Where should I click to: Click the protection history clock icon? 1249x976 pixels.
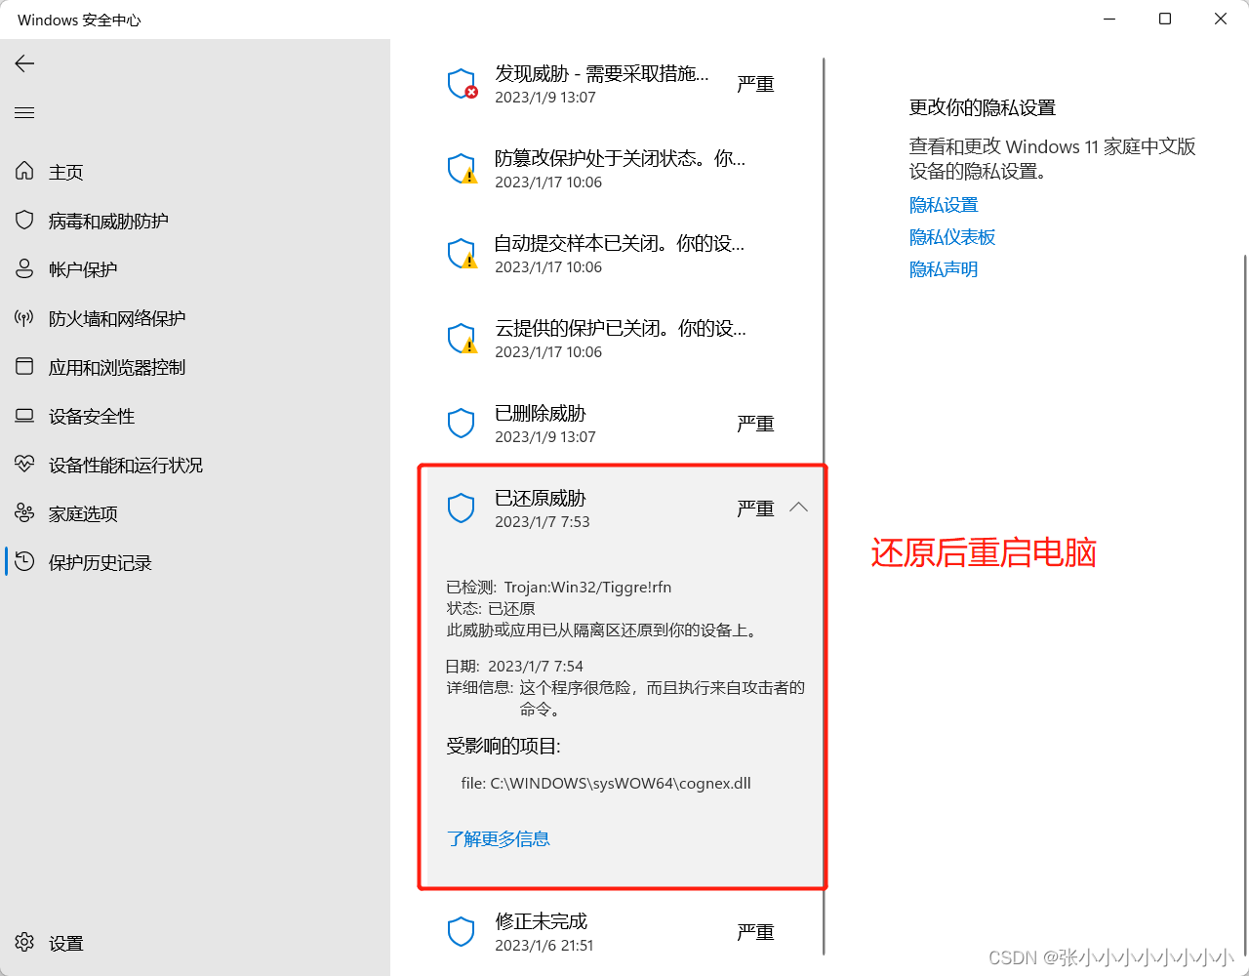24,561
